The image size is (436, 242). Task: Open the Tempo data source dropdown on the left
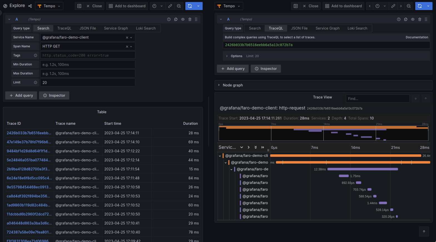point(49,6)
